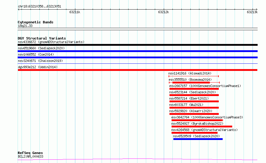
Task: Select the RefSeq Genes track heading
Action: pos(30,153)
